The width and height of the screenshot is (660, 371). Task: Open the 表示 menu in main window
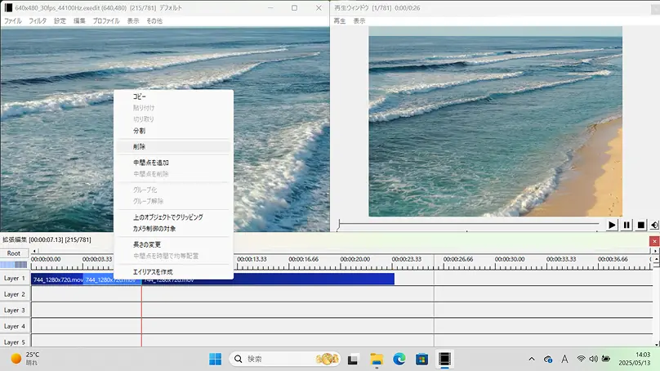tap(133, 20)
